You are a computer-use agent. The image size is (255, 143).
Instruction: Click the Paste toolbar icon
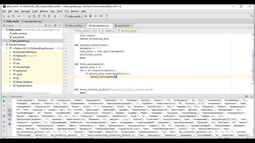(x=39, y=16)
